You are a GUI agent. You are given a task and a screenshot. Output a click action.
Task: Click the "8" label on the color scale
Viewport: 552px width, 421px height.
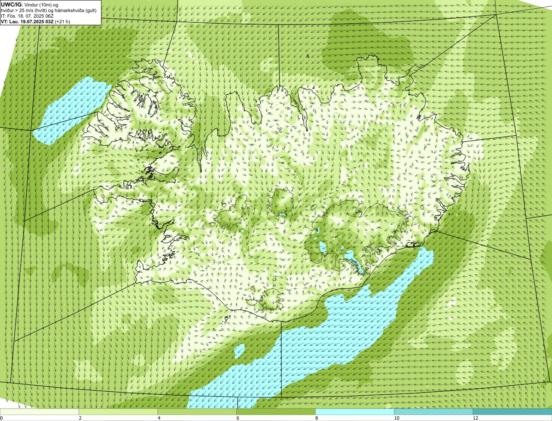[317, 418]
